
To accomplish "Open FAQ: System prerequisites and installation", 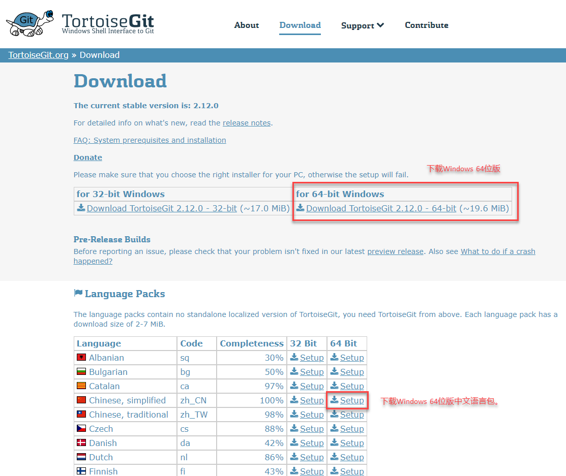I will click(x=150, y=140).
